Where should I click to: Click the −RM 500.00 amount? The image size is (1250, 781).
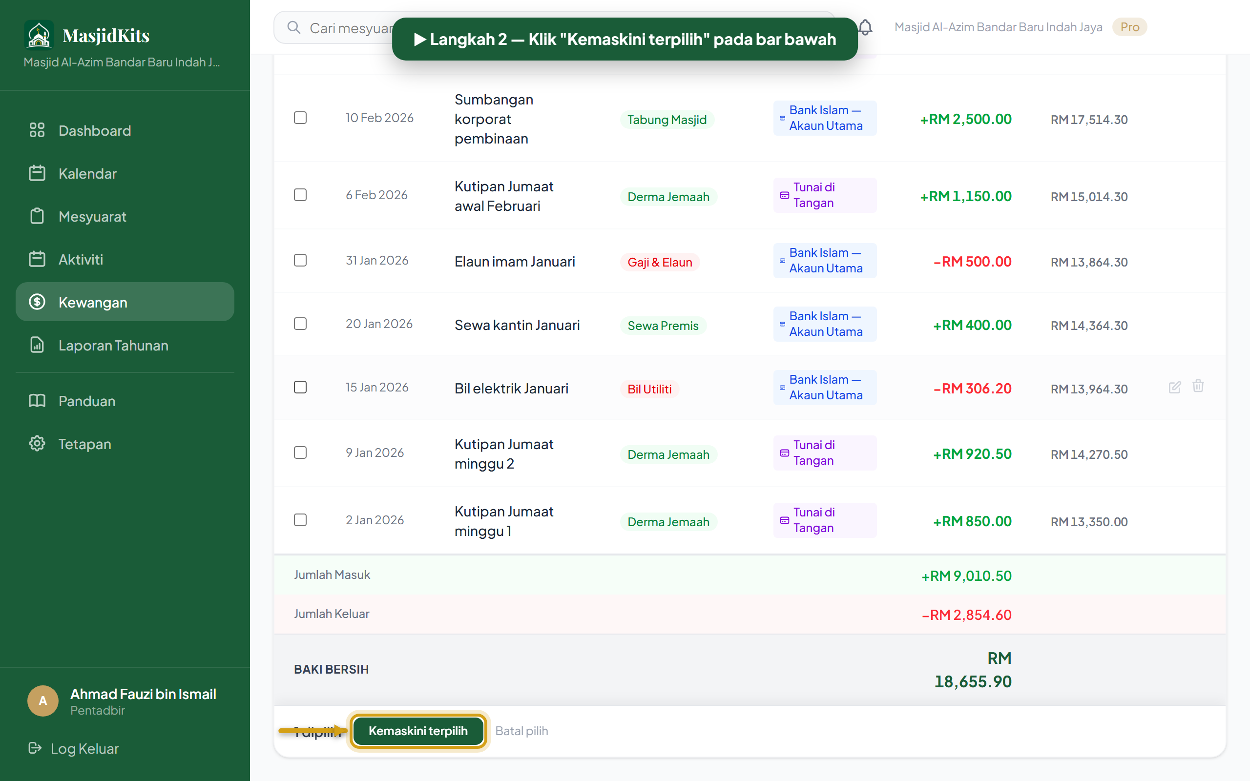pyautogui.click(x=972, y=261)
